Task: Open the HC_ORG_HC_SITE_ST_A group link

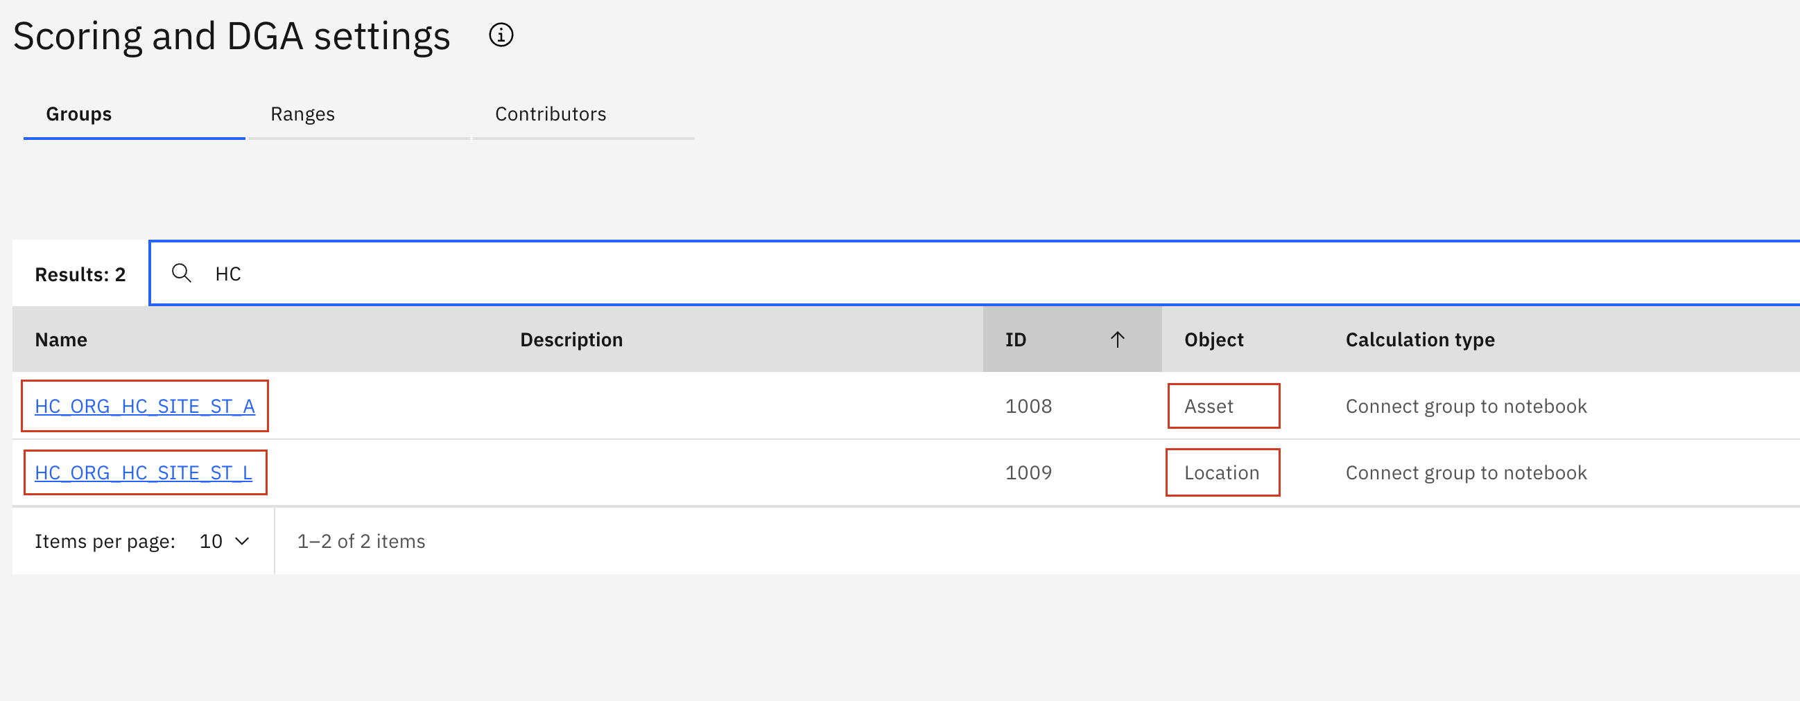Action: pyautogui.click(x=145, y=406)
